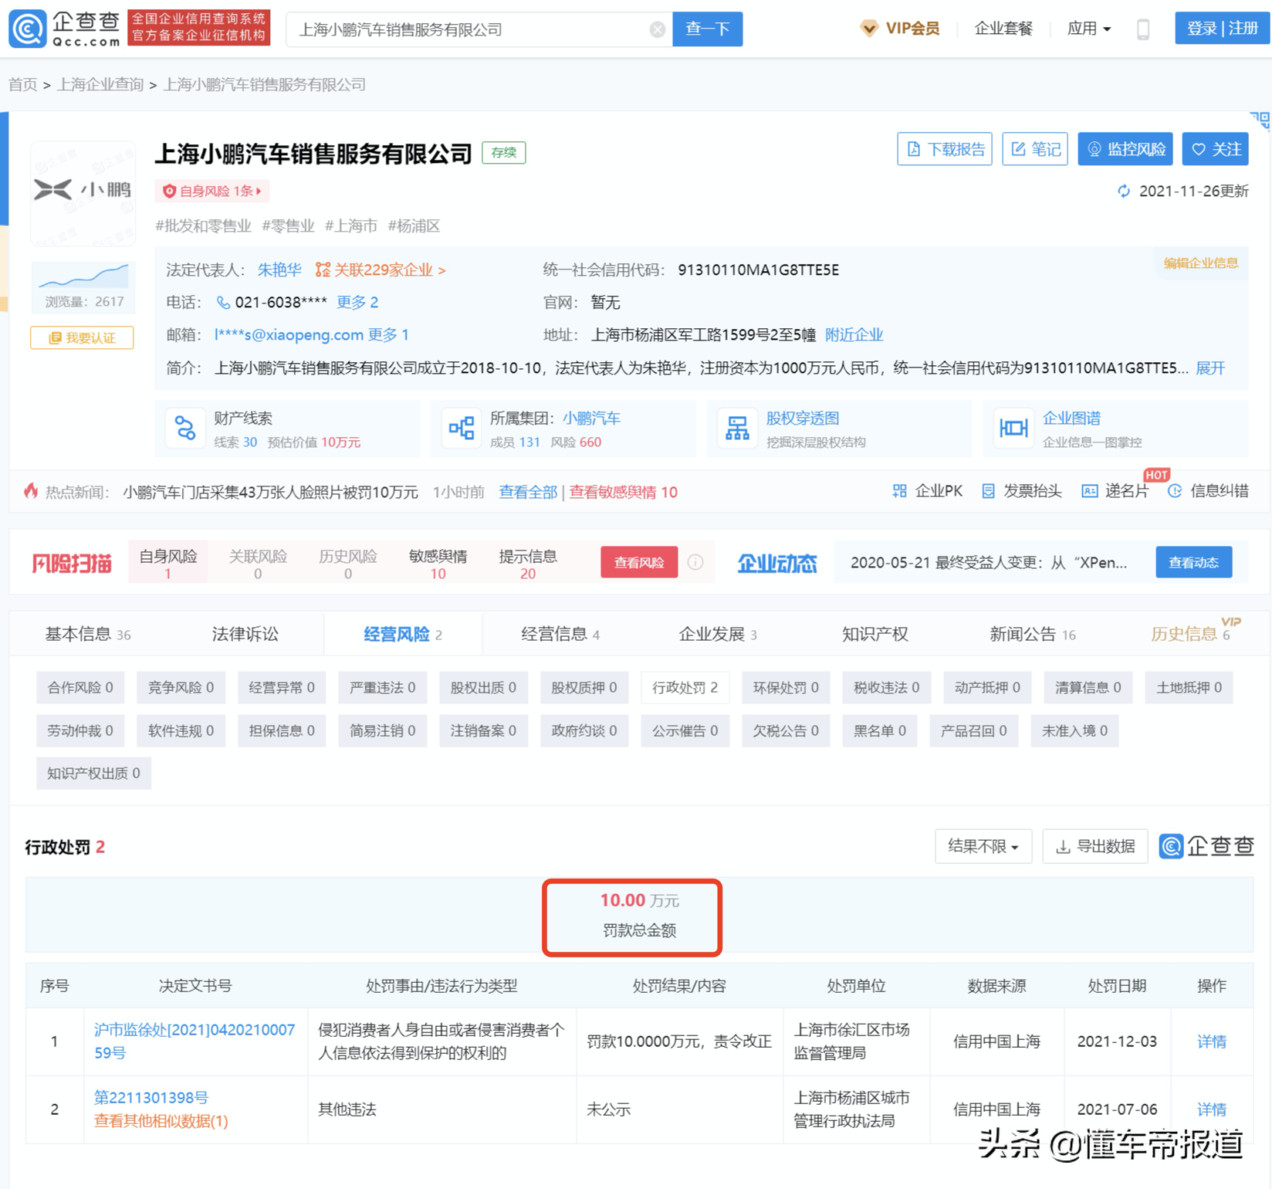Screen dimensions: 1272x1189
Task: Click the 浏览量 trend chart thumbnail
Action: tap(83, 276)
